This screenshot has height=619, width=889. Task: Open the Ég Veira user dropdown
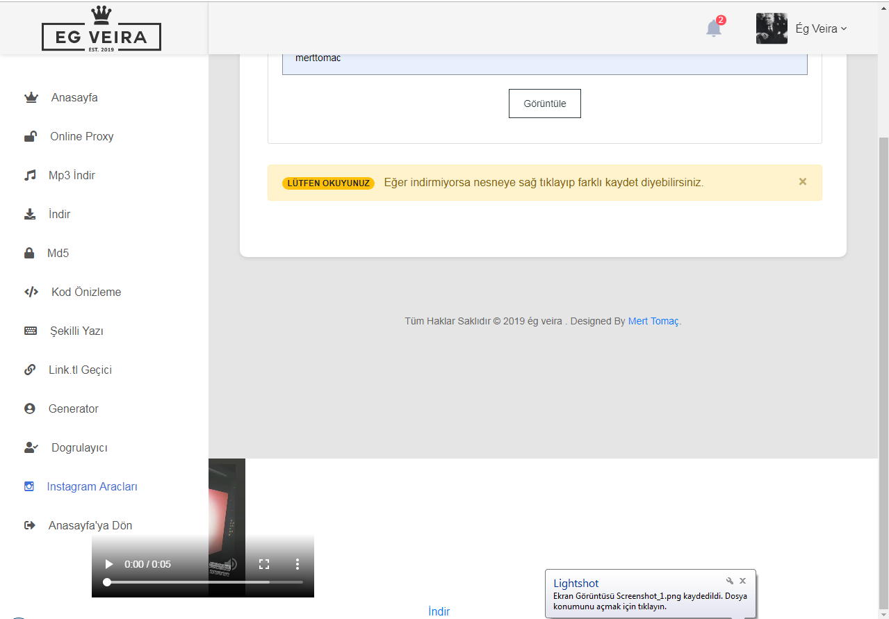(822, 28)
